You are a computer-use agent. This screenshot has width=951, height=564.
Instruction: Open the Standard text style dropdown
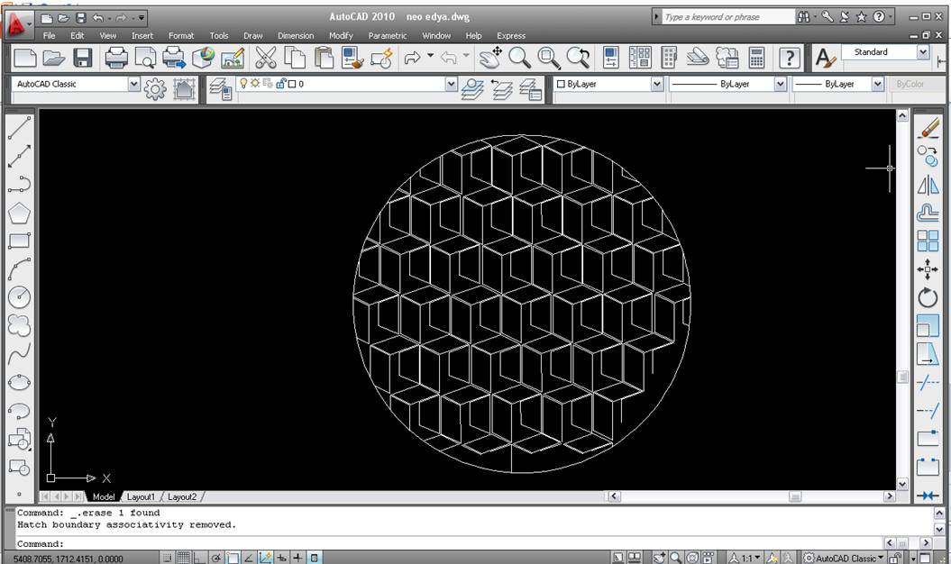pos(922,52)
